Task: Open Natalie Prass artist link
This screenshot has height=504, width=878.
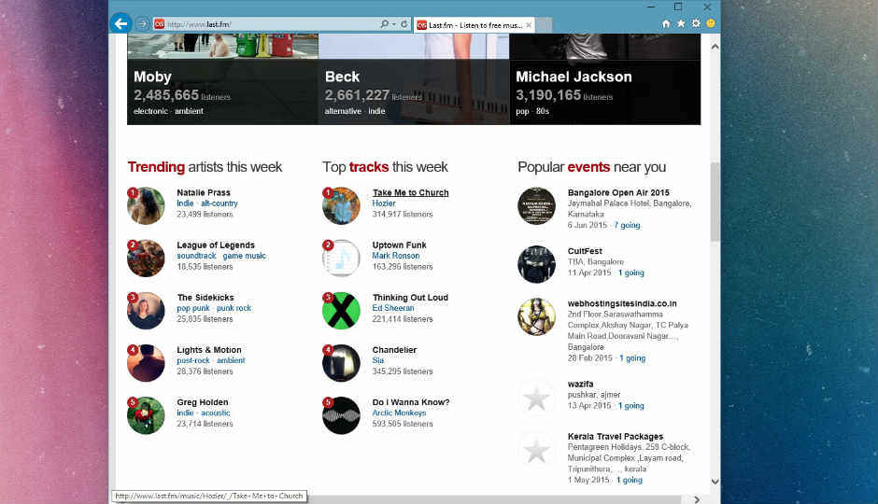Action: 204,192
